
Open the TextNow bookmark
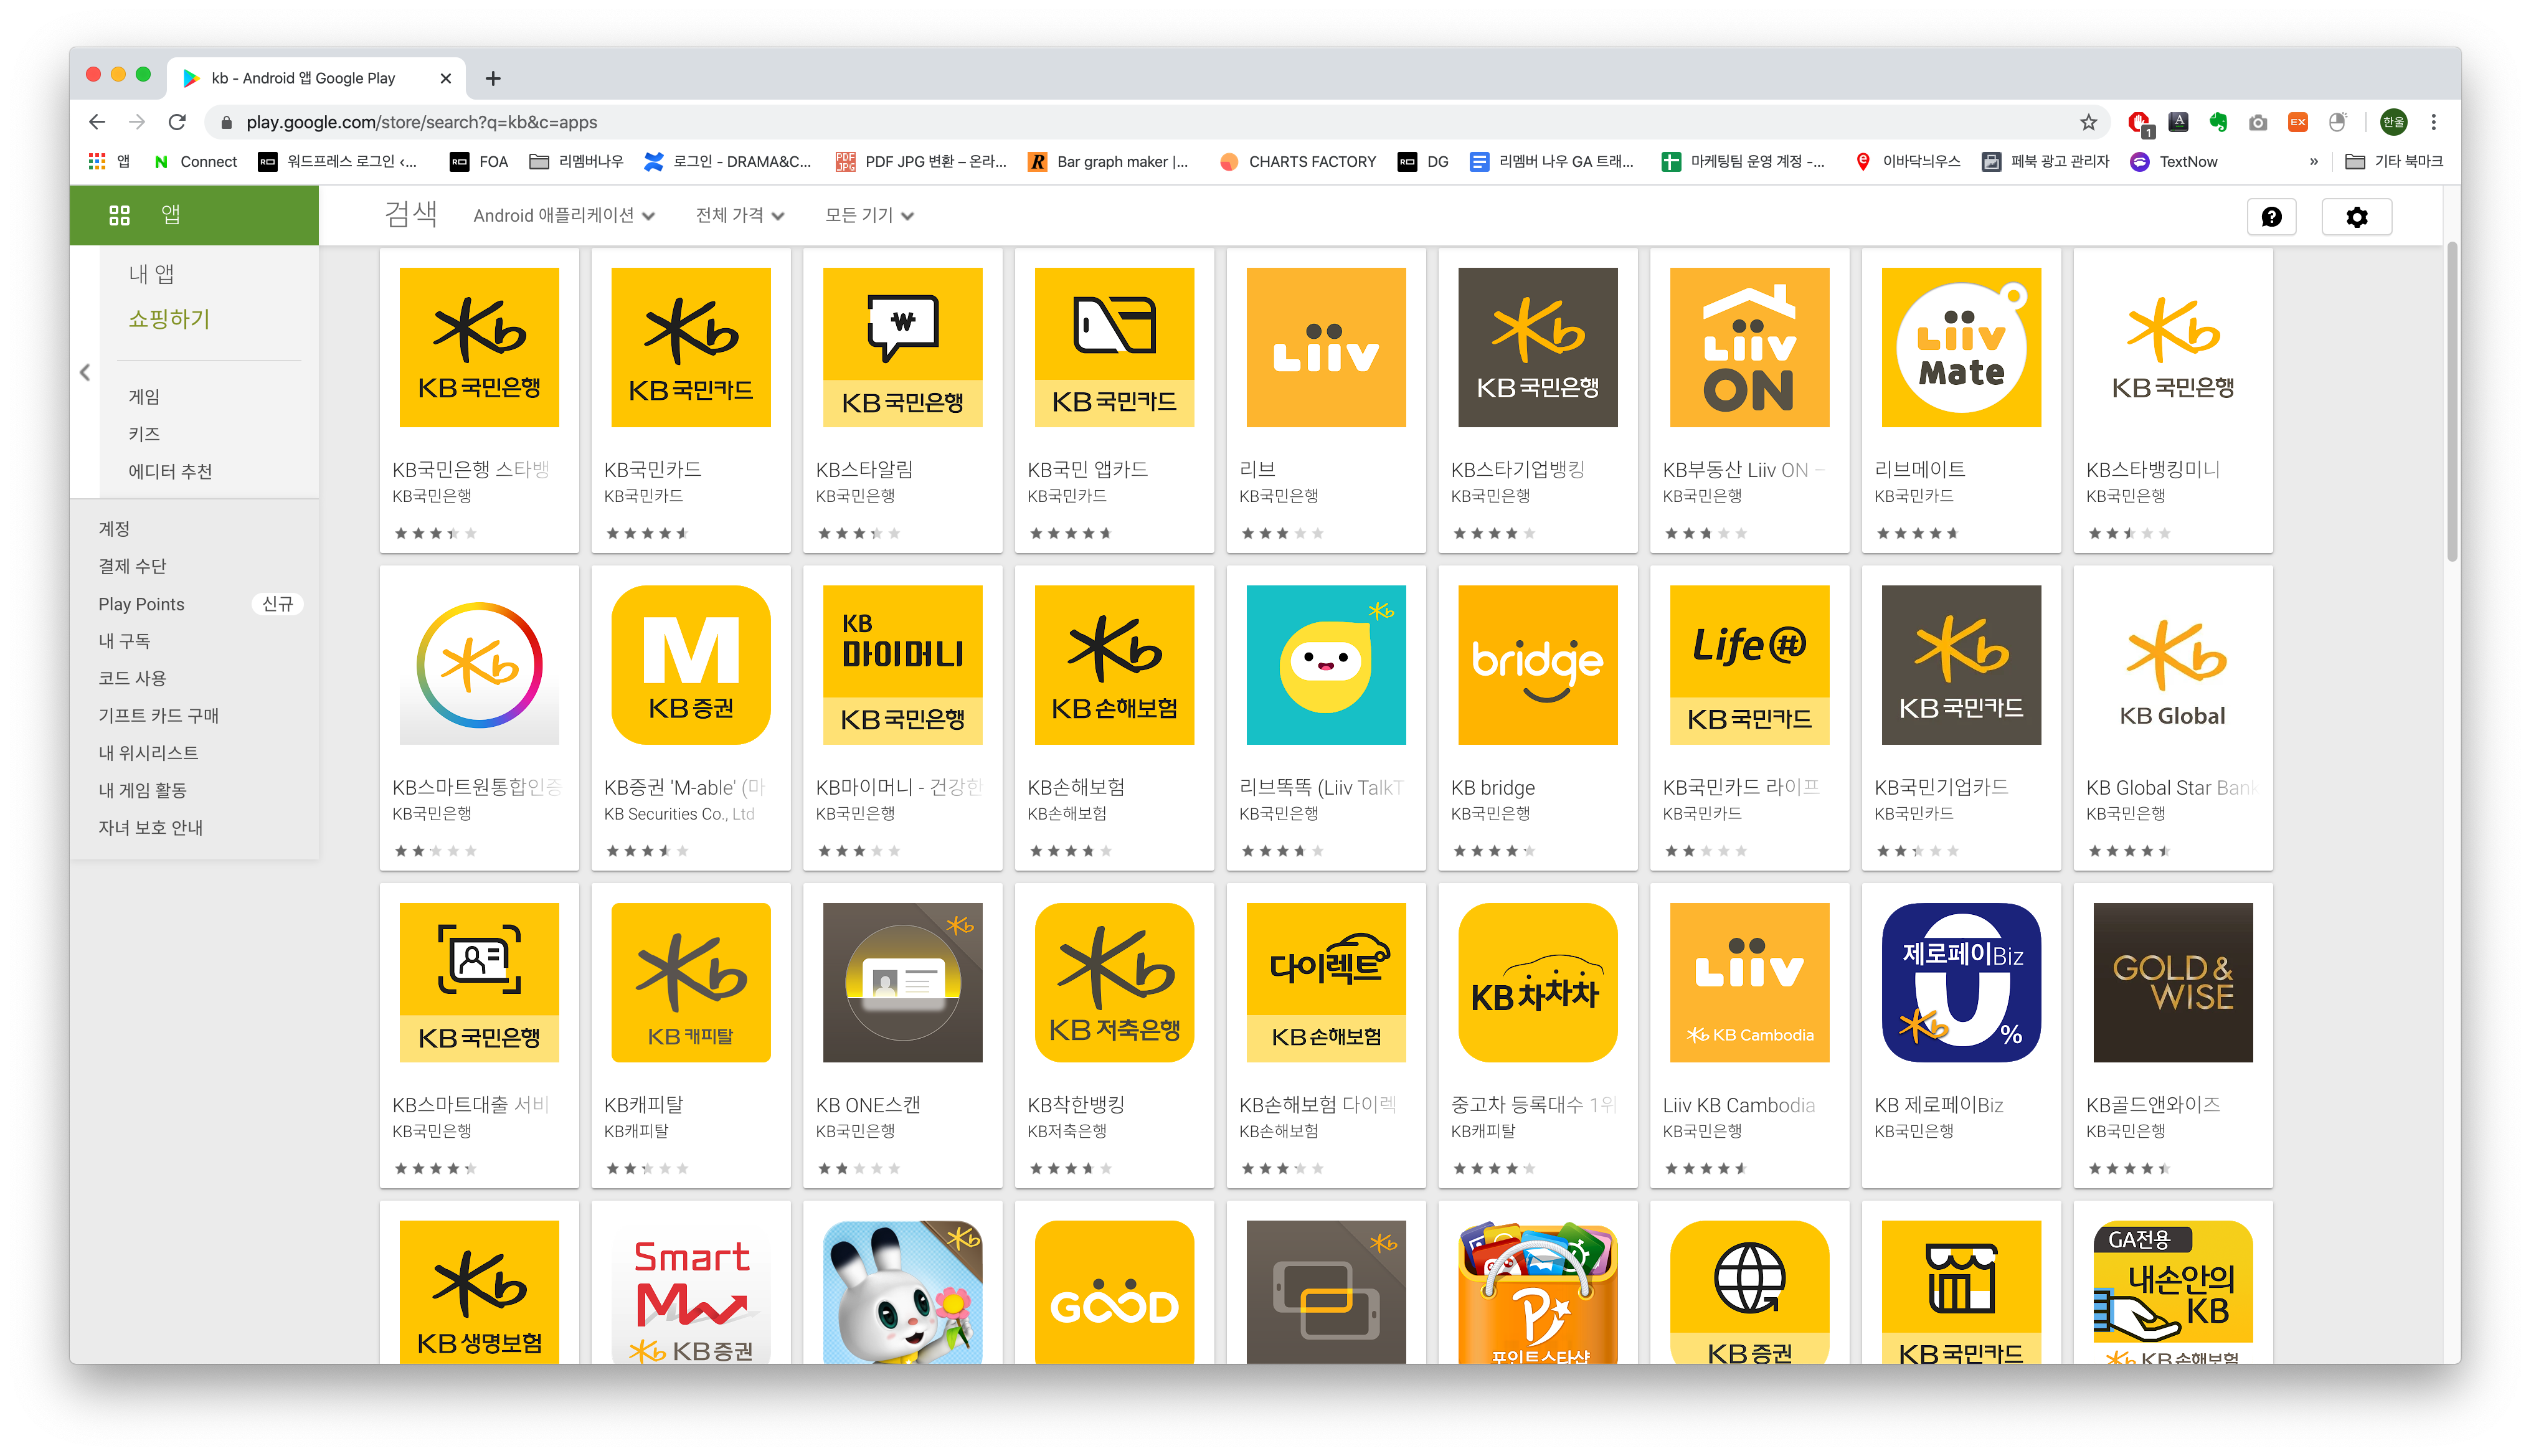pyautogui.click(x=2173, y=161)
